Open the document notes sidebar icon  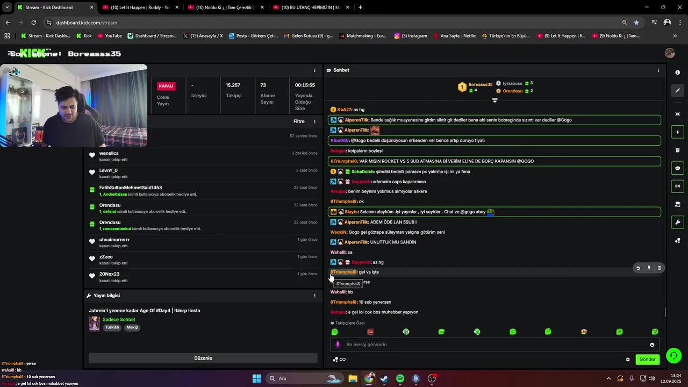[677, 150]
